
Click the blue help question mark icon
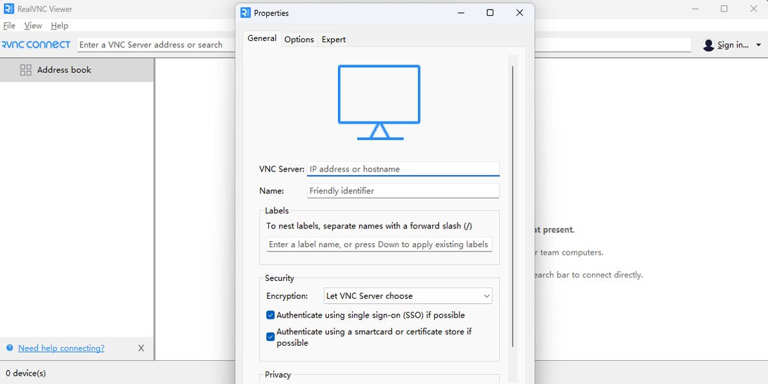point(10,348)
